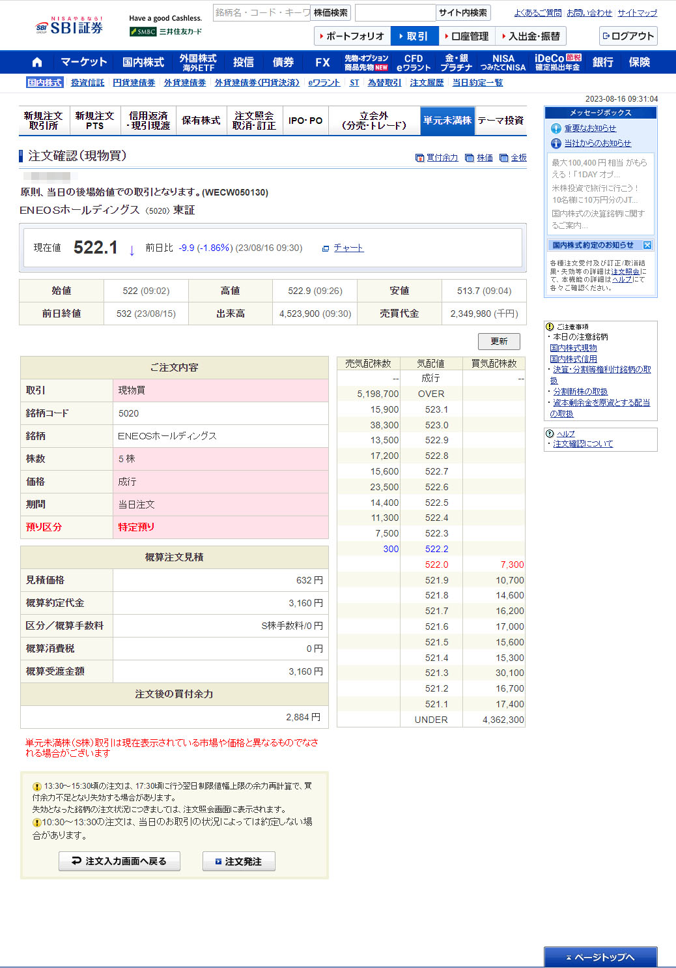Click the 銘柄名・コード stock search field
Screen dimensions: 676x968
261,13
